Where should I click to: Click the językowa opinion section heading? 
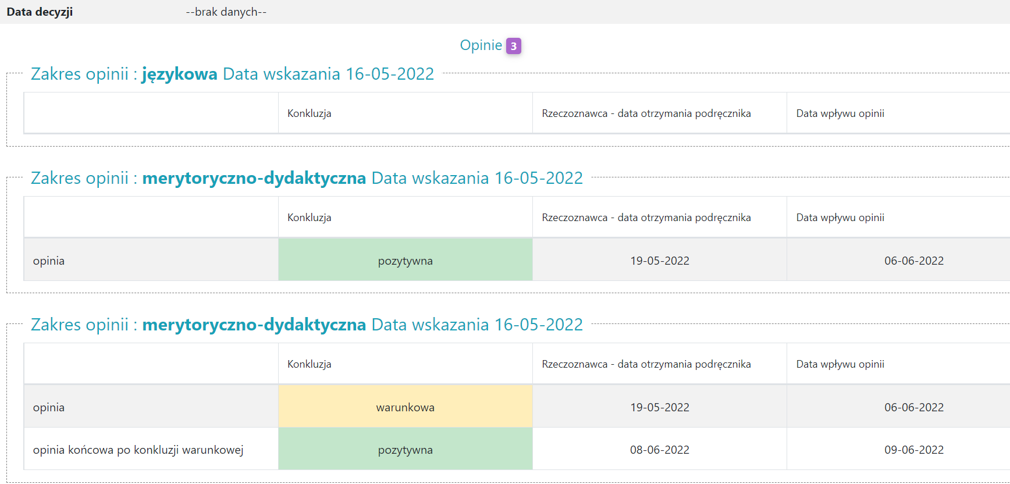click(x=232, y=74)
